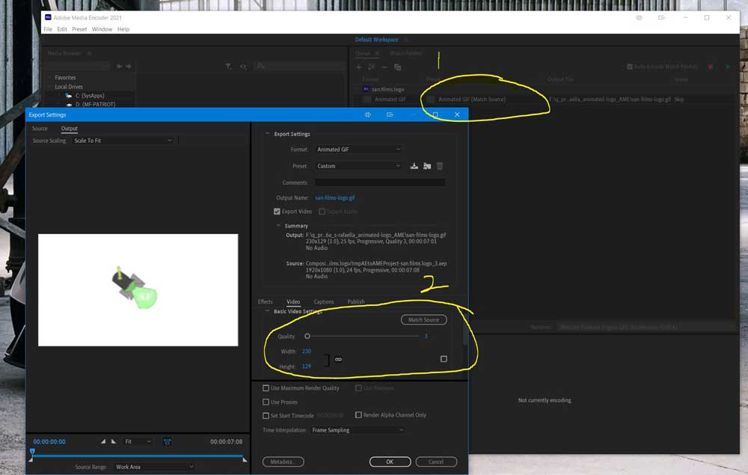Image resolution: width=748 pixels, height=475 pixels.
Task: Check Render Alpha Channel Only
Action: point(358,415)
